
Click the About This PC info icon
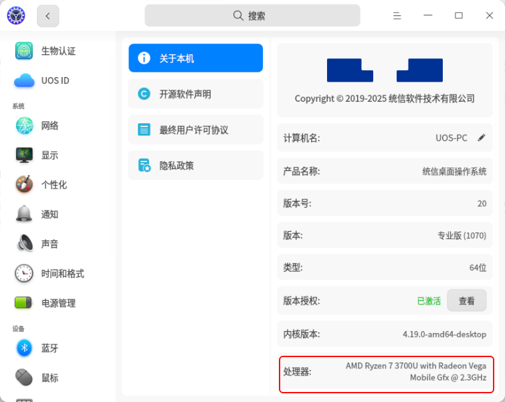pos(144,58)
